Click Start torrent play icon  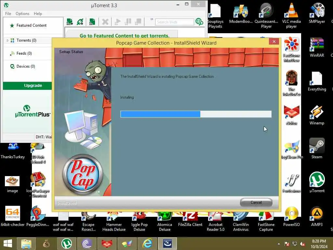click(118, 22)
